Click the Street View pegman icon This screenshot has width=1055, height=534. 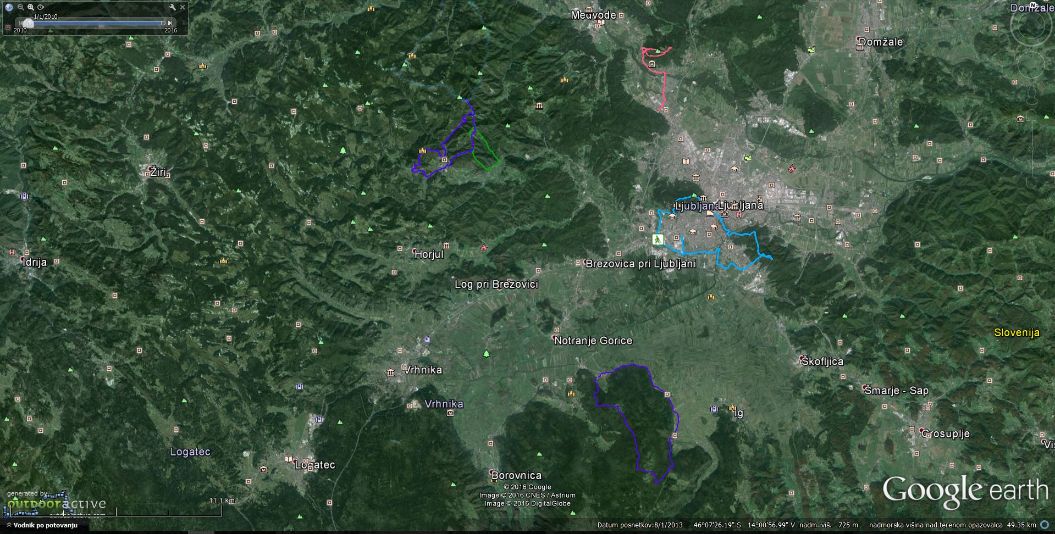(x=1031, y=94)
